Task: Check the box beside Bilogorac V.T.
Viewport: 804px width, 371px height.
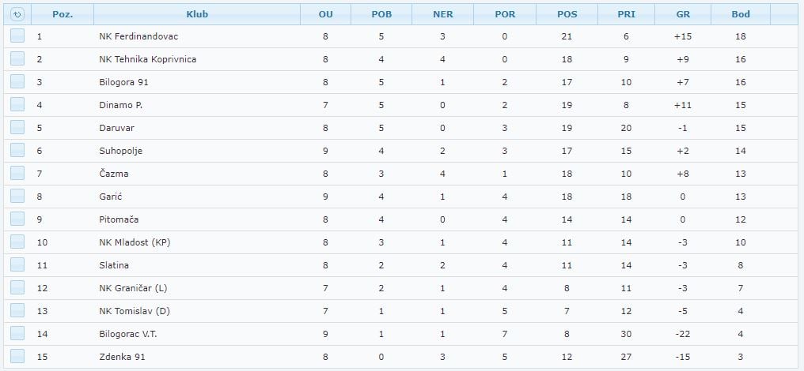Action: pos(17,334)
